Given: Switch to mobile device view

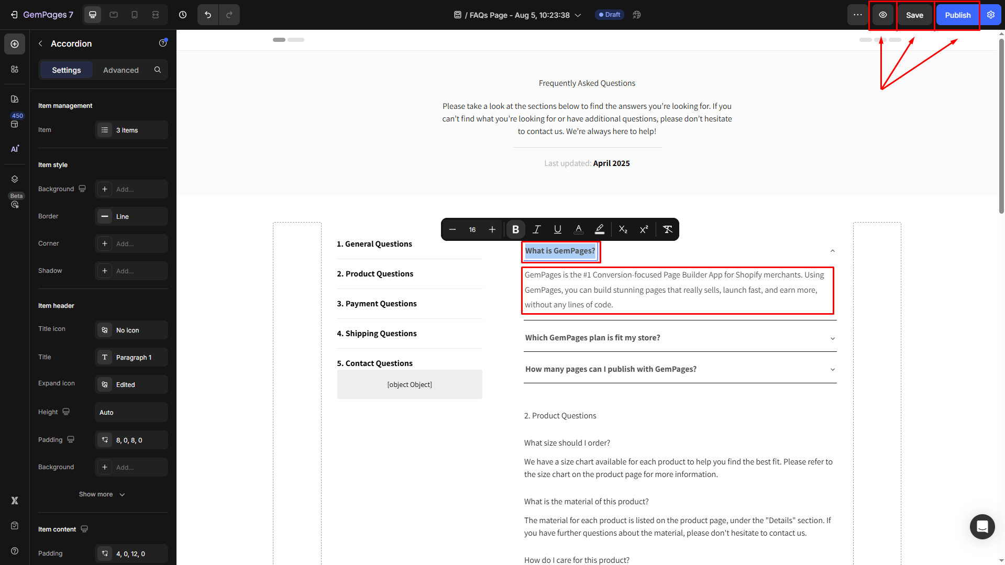Looking at the screenshot, I should (135, 15).
